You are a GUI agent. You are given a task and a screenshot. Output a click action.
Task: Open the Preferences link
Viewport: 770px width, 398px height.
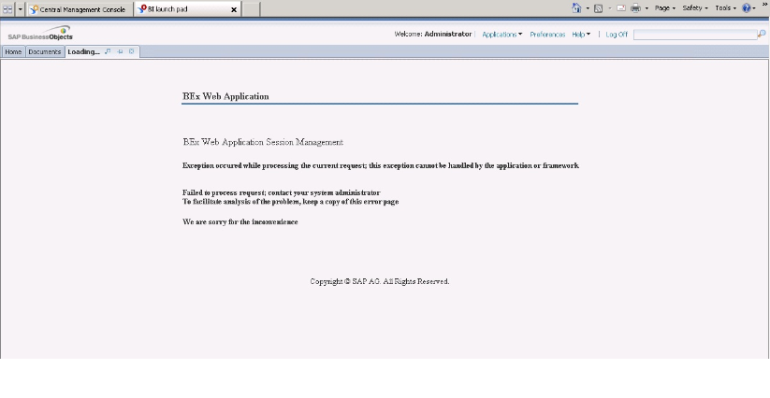(x=547, y=35)
